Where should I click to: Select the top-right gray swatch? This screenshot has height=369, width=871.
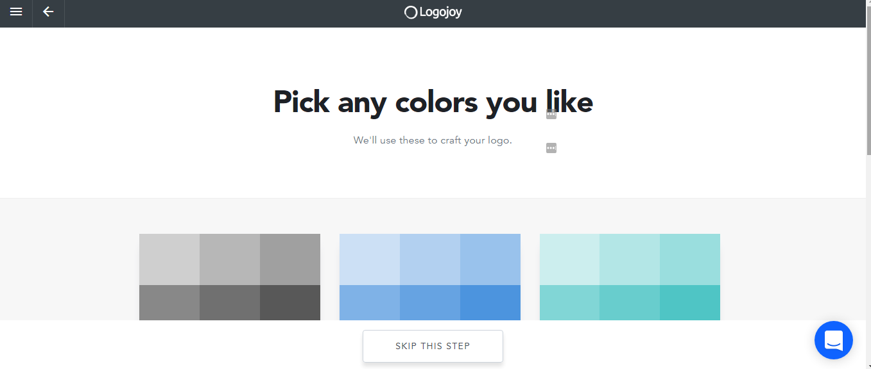(x=290, y=259)
